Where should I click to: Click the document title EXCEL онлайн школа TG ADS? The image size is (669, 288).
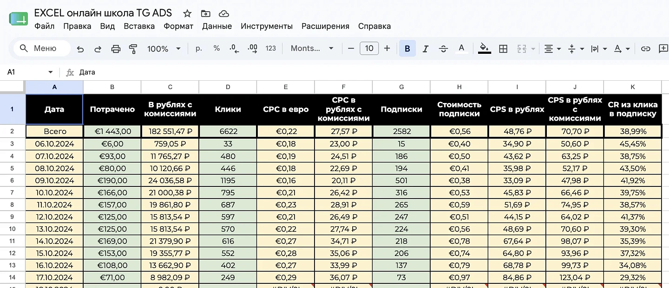[103, 13]
